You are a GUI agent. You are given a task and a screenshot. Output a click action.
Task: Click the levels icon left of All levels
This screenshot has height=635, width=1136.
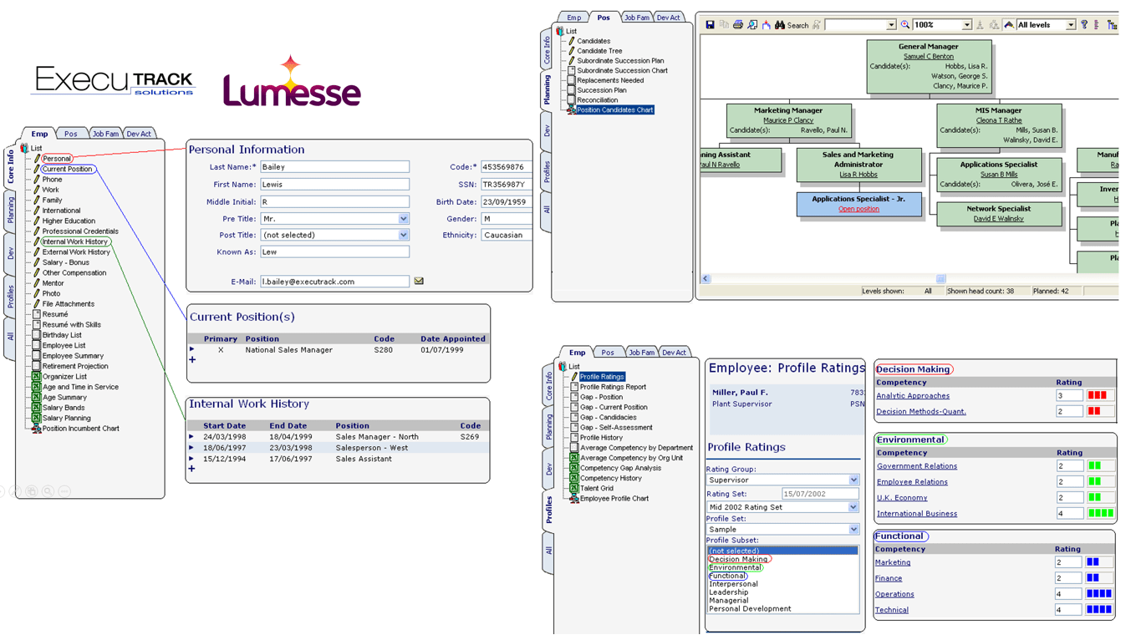(1009, 25)
